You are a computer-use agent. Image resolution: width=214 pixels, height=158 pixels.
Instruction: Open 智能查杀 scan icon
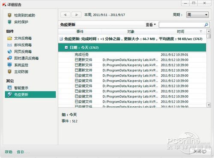tap(9, 88)
